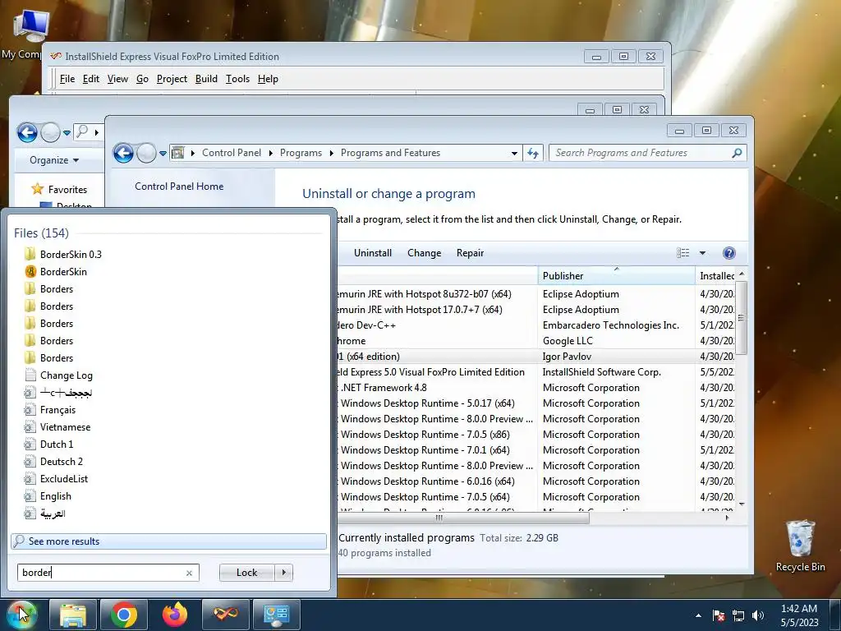Image resolution: width=841 pixels, height=631 pixels.
Task: Switch to Control Panel taskbar button
Action: (x=277, y=615)
